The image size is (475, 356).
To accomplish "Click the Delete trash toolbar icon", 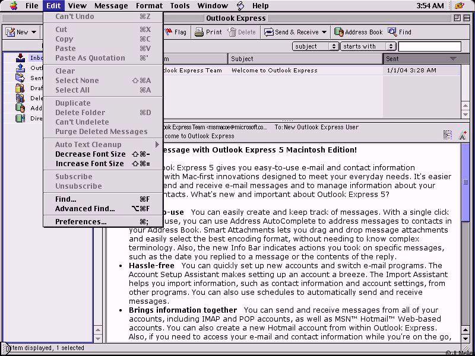I will [x=232, y=32].
